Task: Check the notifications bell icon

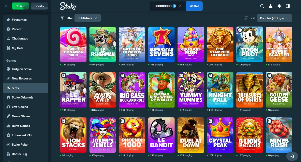Action: 279,6
